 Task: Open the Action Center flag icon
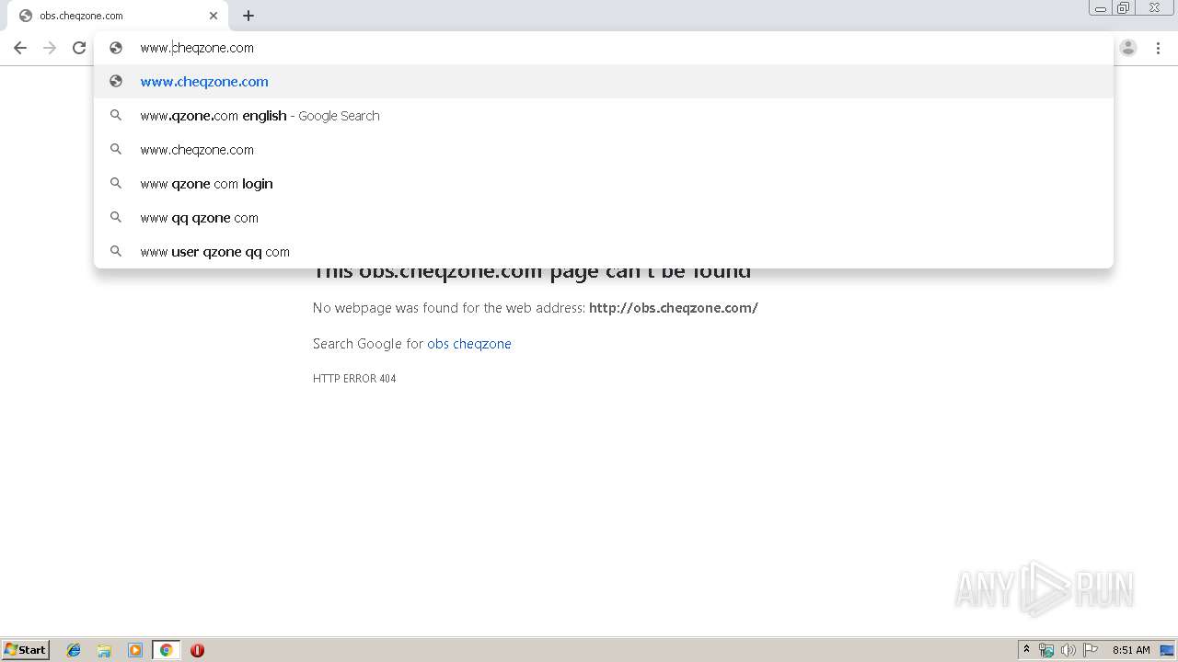[1091, 650]
